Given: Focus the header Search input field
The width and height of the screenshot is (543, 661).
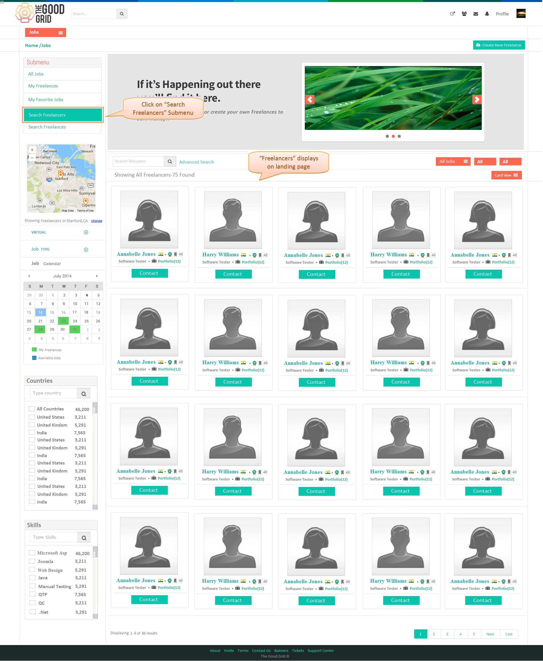Looking at the screenshot, I should coord(94,14).
